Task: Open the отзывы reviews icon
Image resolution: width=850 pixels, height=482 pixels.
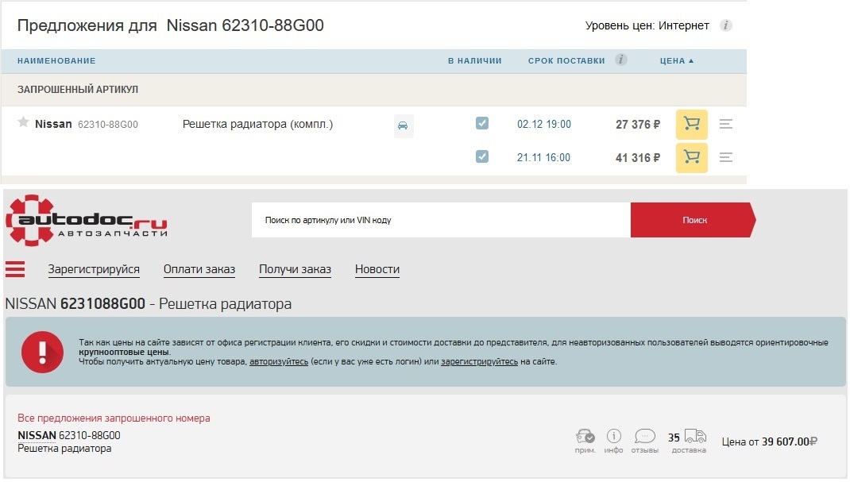Action: (644, 436)
